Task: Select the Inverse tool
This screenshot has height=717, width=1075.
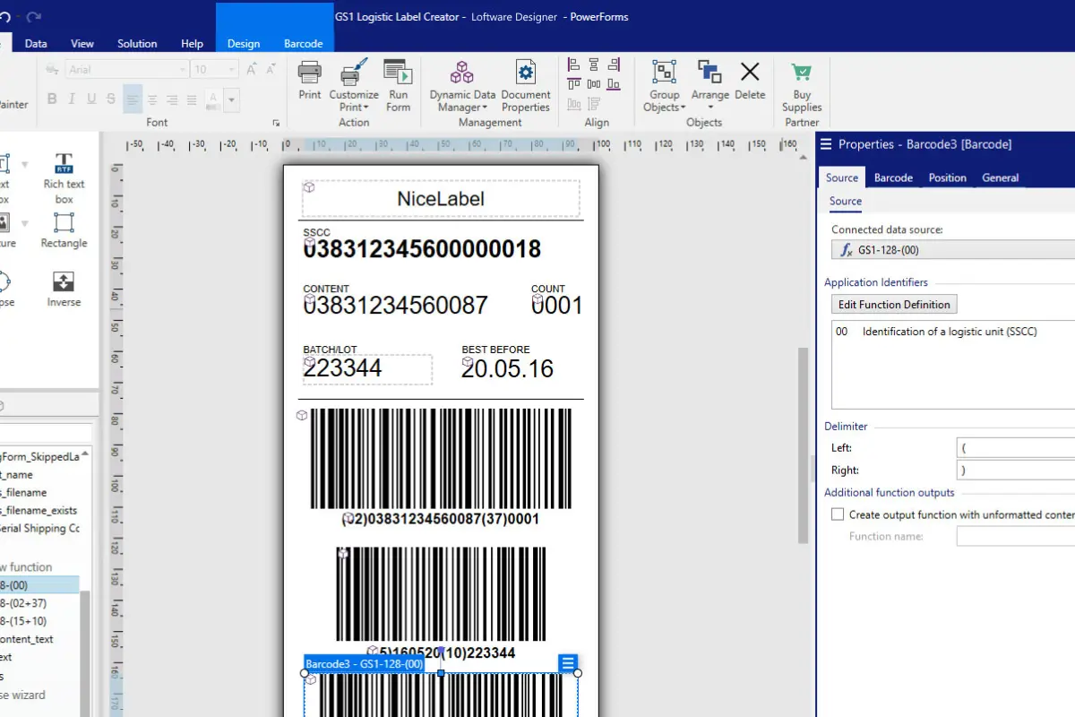Action: [63, 287]
